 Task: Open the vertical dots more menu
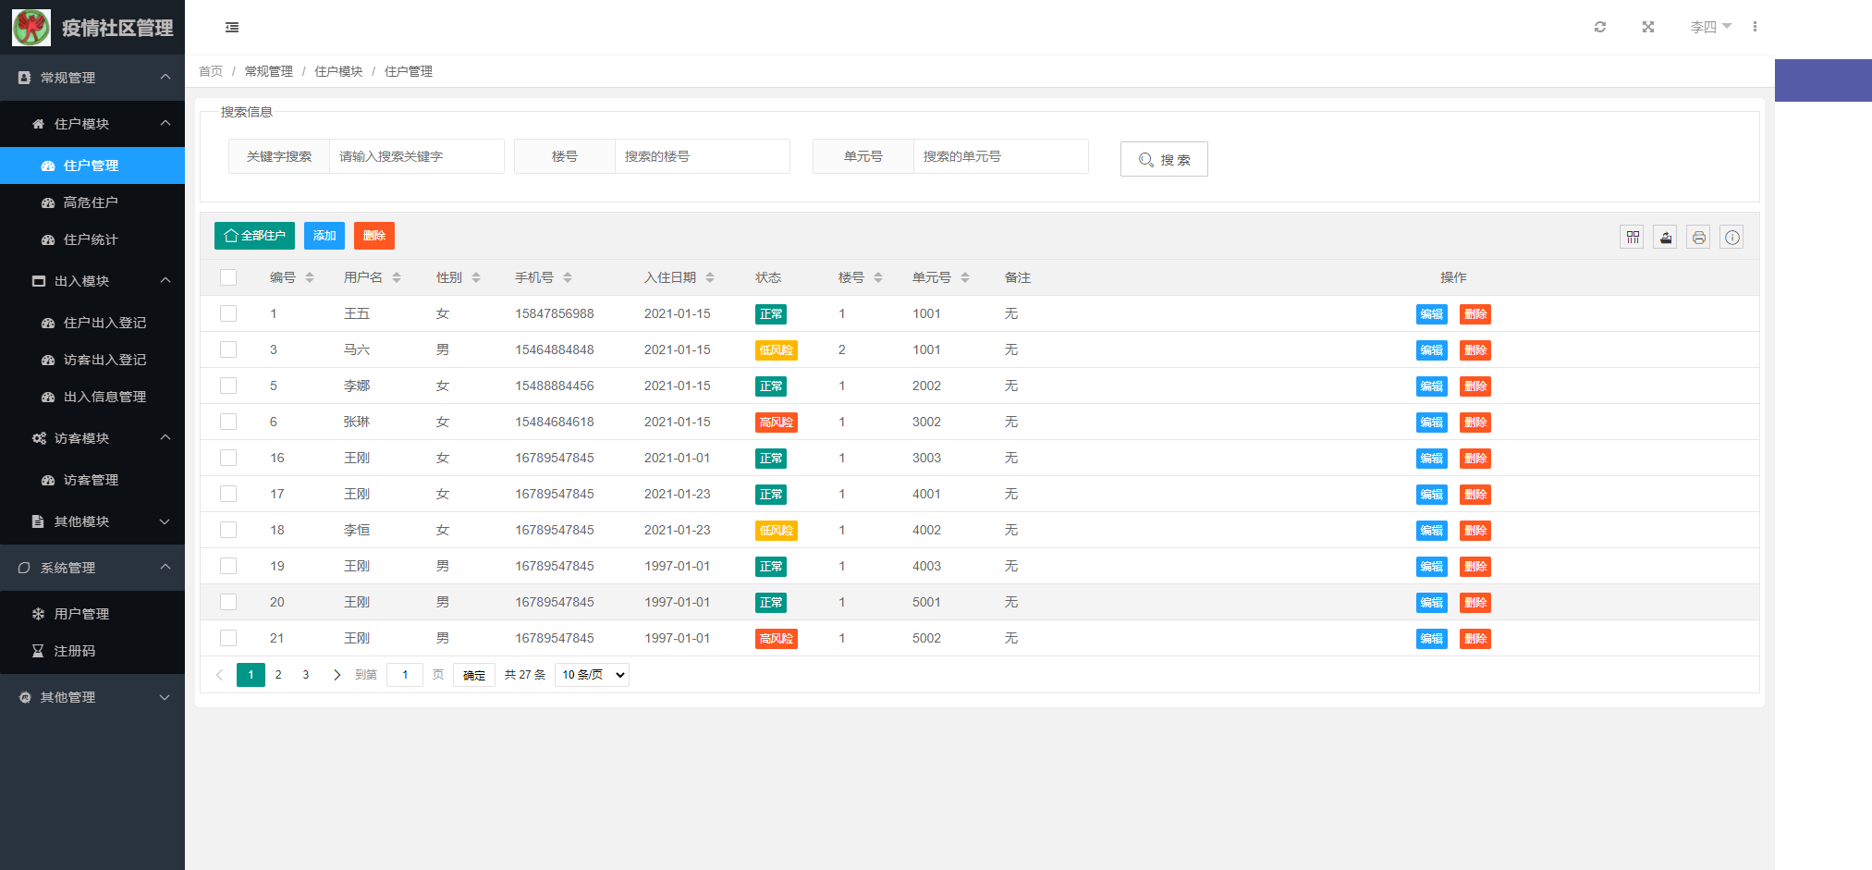tap(1755, 27)
